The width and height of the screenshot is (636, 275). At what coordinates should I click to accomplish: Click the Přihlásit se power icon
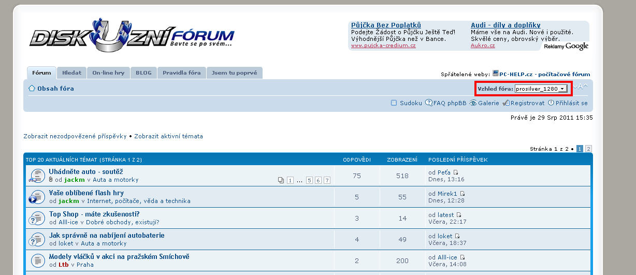[x=551, y=103]
